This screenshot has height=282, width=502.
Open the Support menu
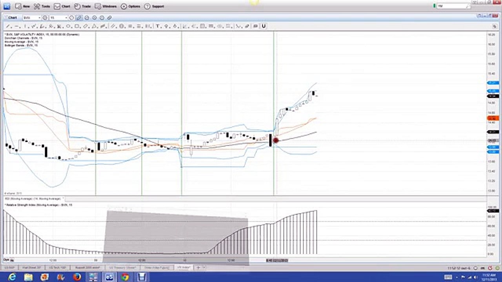(154, 6)
